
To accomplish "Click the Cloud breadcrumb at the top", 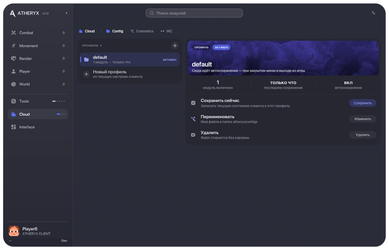I will (x=87, y=31).
